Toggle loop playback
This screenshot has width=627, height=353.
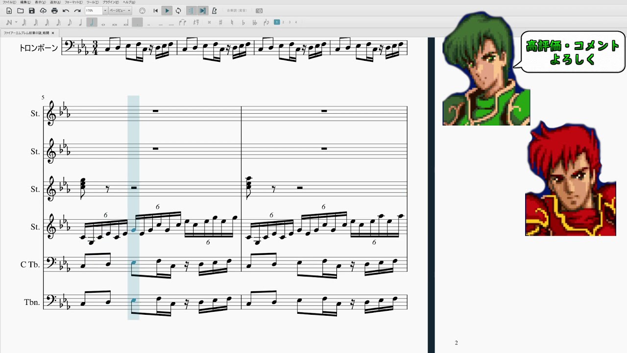tap(178, 11)
